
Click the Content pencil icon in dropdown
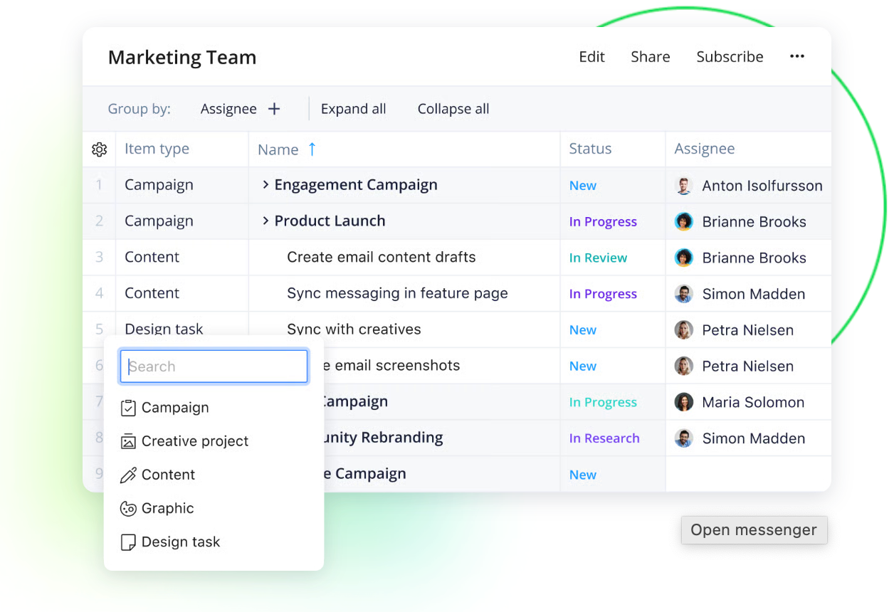[x=128, y=475]
